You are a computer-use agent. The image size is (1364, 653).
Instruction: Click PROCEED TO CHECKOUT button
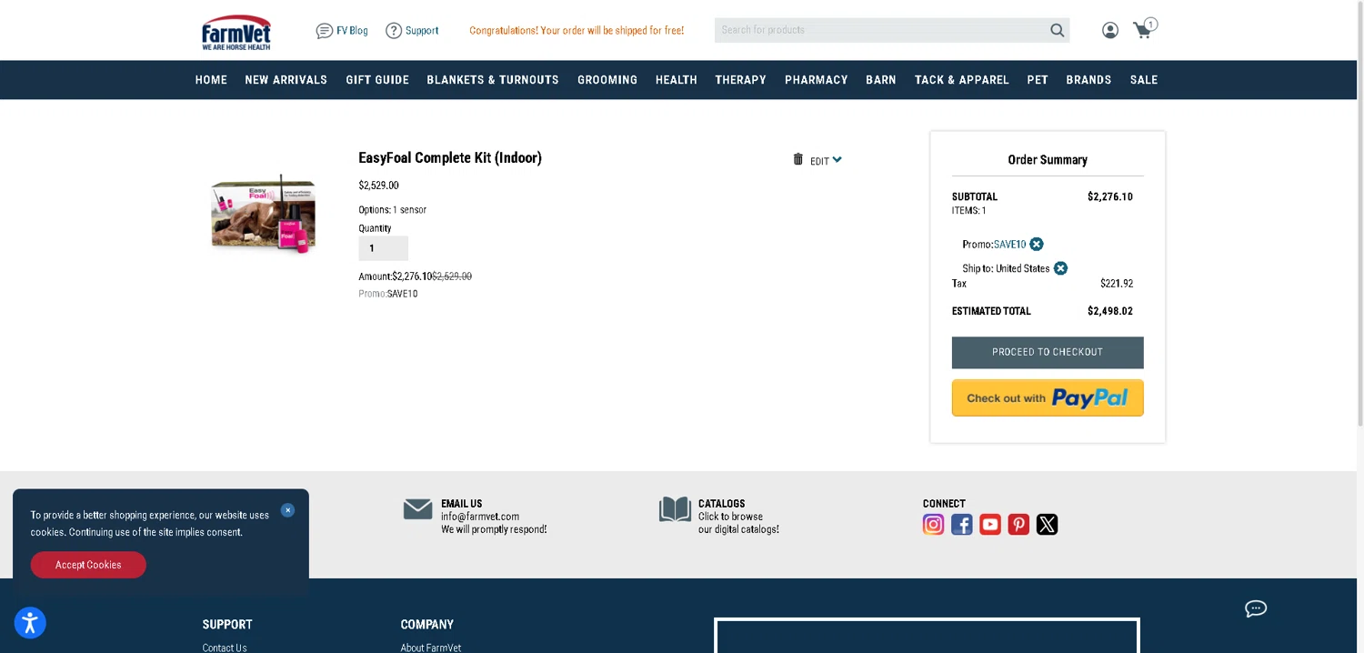pyautogui.click(x=1048, y=353)
